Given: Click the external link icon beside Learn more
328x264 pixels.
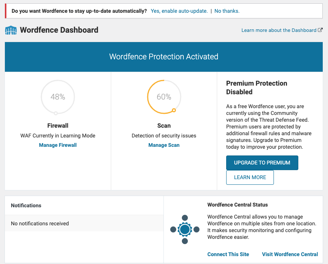Looking at the screenshot, I should 320,30.
